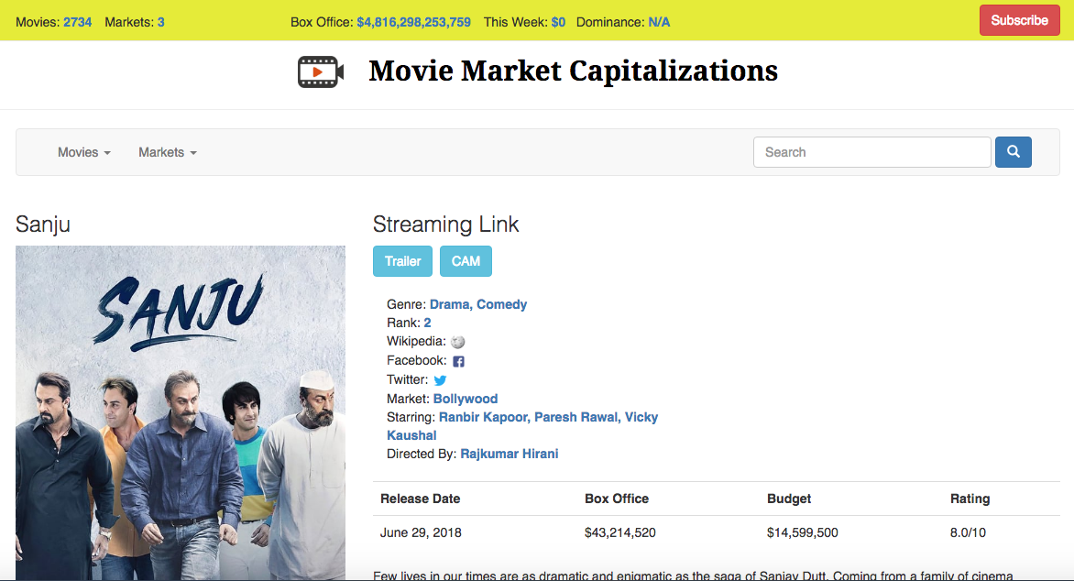Click the Rajkumar Hirani director link
The image size is (1074, 581).
pos(509,454)
